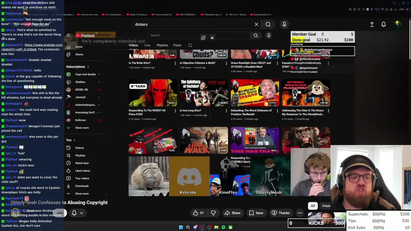Open The Long Walk video thumbnail
The height and width of the screenshot is (231, 411).
coord(204,140)
